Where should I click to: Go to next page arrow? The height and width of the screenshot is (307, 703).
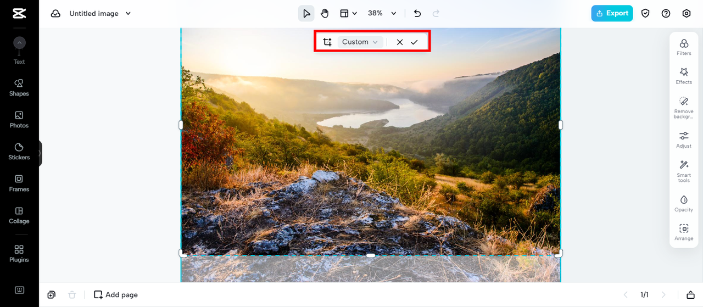point(663,295)
